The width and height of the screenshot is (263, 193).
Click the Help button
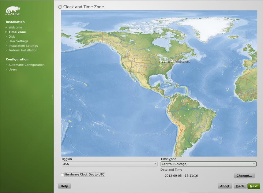click(x=64, y=186)
